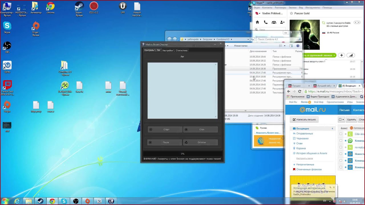Image resolution: width=365 pixels, height=205 pixels.
Task: Switch to the Продам Chrome tab
Action: [x=299, y=86]
